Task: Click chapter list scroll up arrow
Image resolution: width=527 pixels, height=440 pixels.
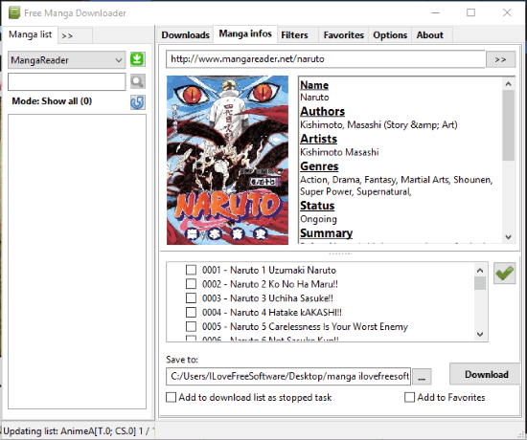Action: (480, 270)
